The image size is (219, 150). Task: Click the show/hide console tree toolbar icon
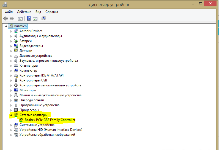click(x=20, y=18)
